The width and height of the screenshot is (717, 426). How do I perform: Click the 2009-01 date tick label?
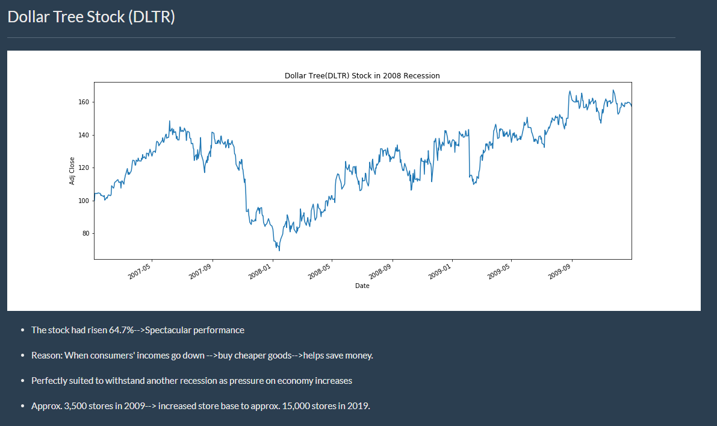pos(439,272)
